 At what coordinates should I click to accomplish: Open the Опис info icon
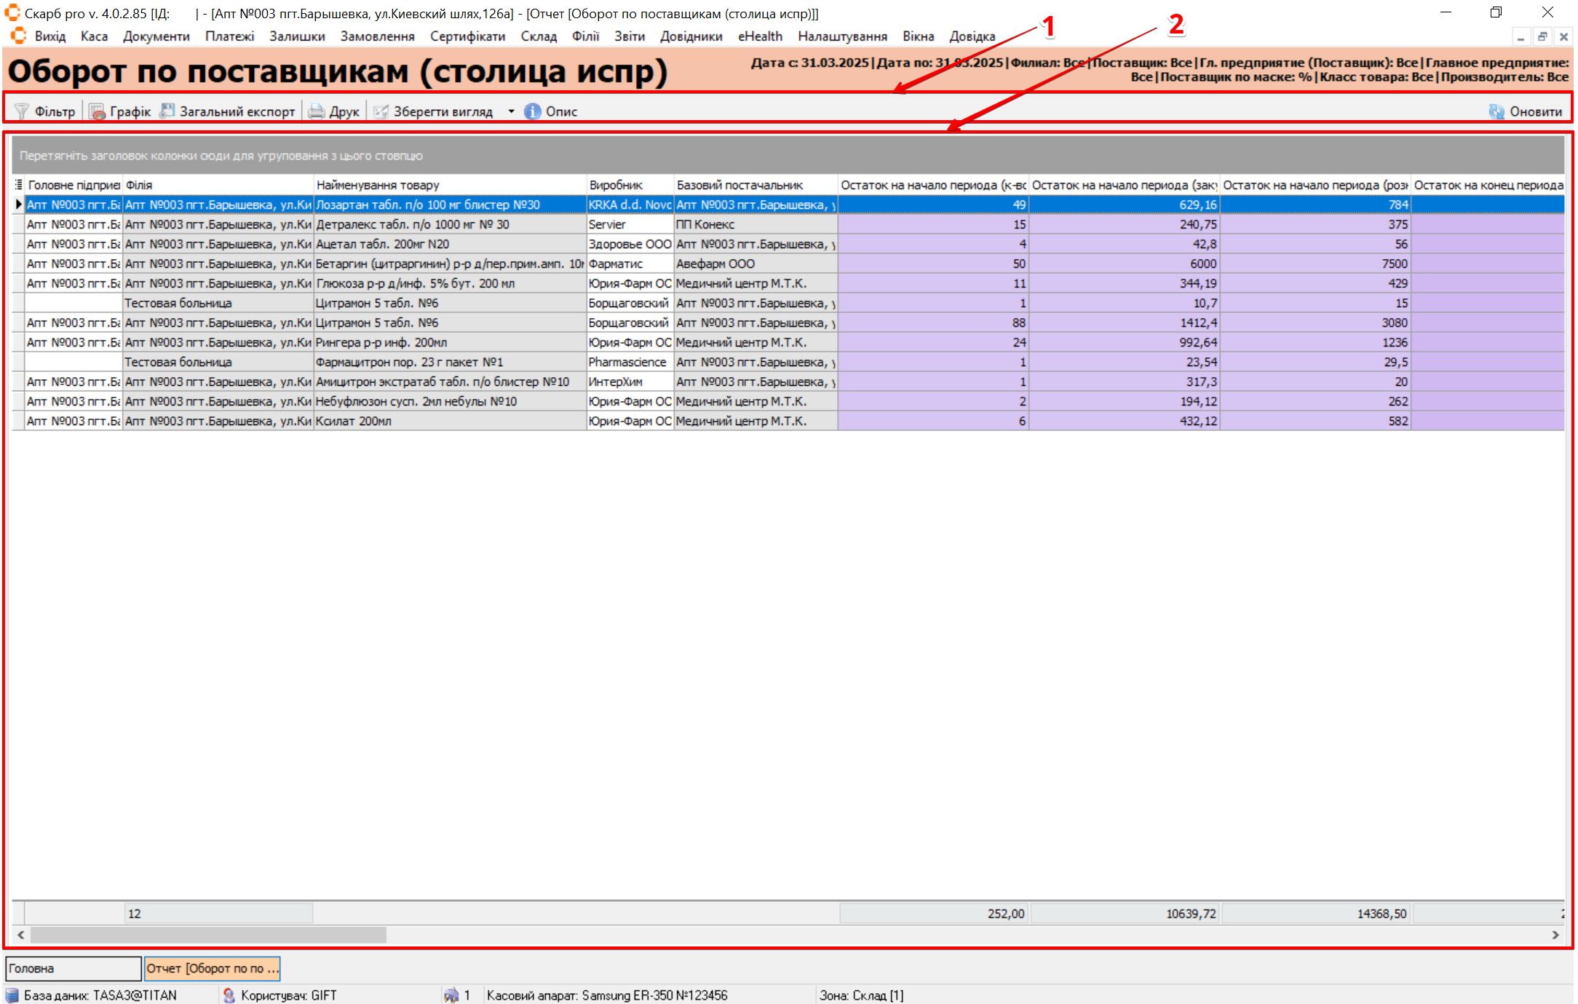click(x=533, y=111)
